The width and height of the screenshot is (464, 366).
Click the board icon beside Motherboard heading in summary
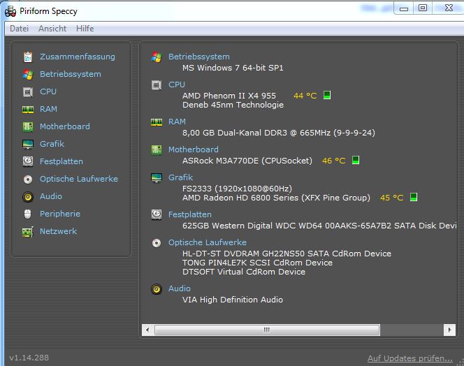coord(157,150)
